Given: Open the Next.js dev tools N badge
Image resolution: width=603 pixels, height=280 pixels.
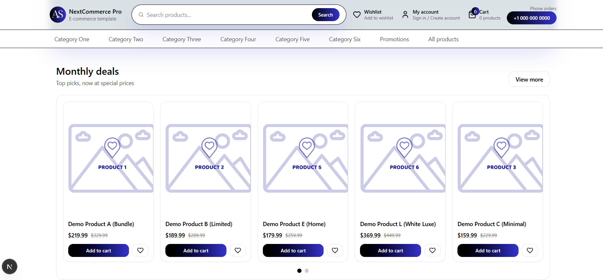Looking at the screenshot, I should 9,267.
